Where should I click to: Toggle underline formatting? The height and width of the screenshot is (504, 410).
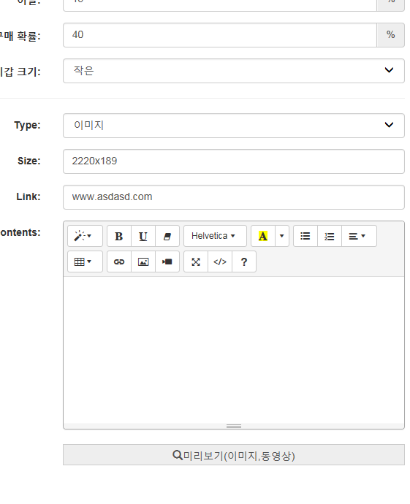tap(143, 236)
